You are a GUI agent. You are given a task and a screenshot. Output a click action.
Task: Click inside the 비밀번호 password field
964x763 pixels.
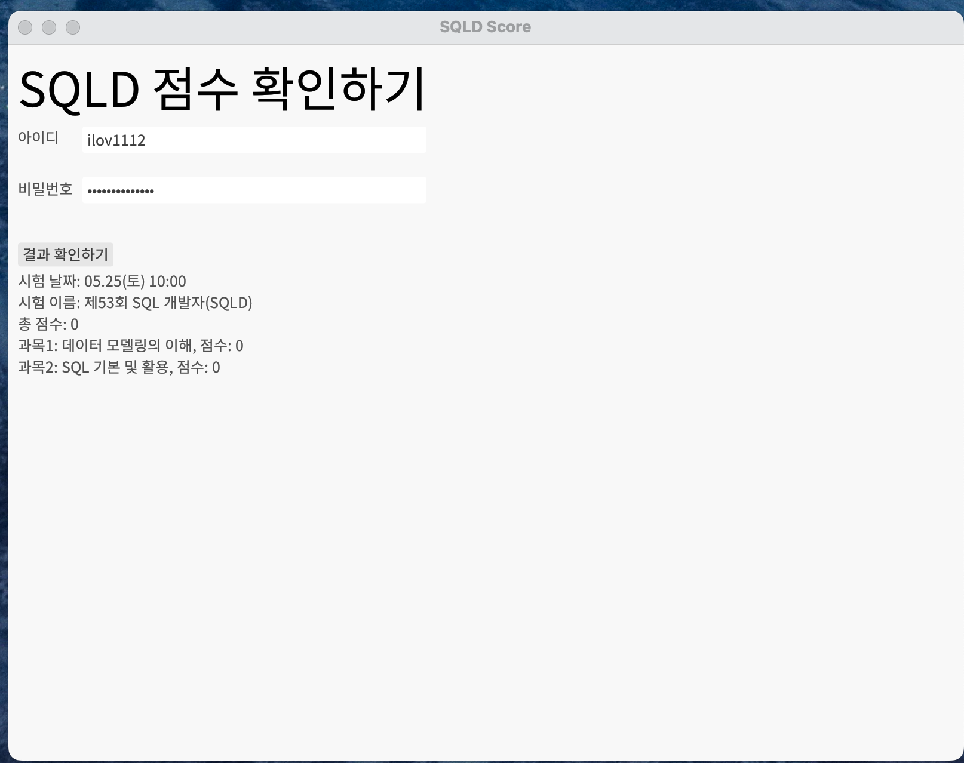click(x=254, y=190)
